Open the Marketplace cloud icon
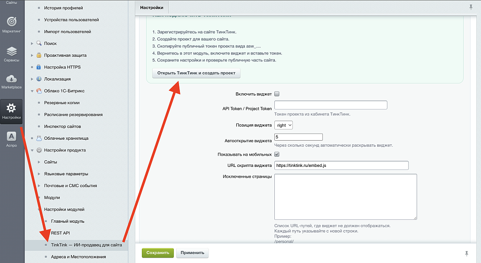This screenshot has height=263, width=481. click(x=12, y=78)
